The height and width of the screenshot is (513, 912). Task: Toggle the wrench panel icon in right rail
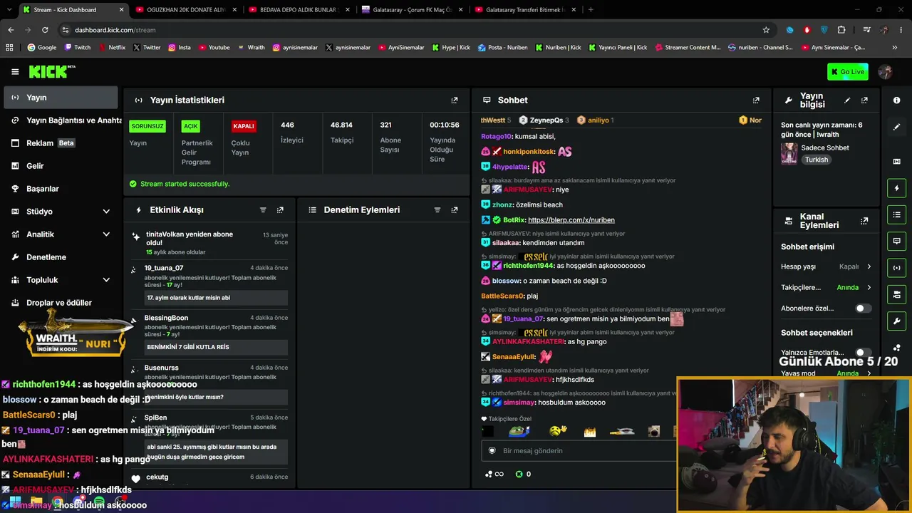coord(896,321)
